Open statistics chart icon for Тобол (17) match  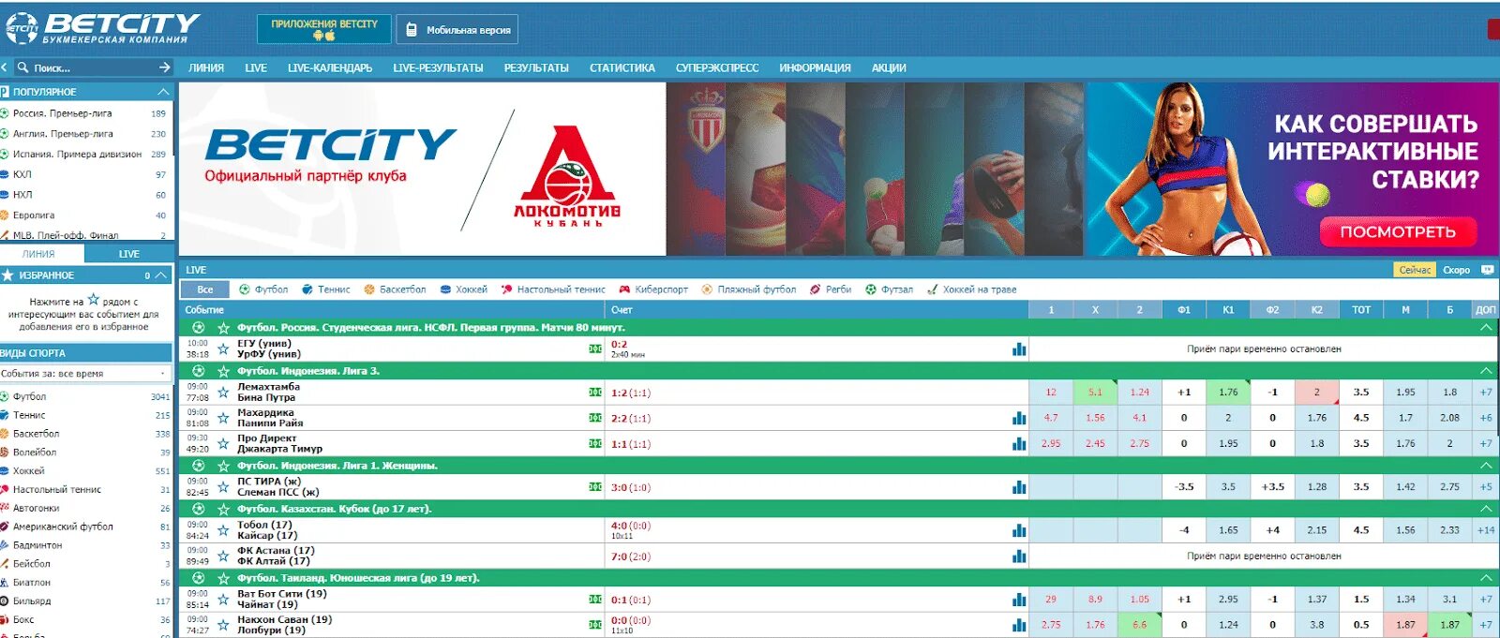1019,530
